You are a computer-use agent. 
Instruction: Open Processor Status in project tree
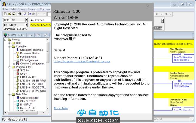(30, 53)
